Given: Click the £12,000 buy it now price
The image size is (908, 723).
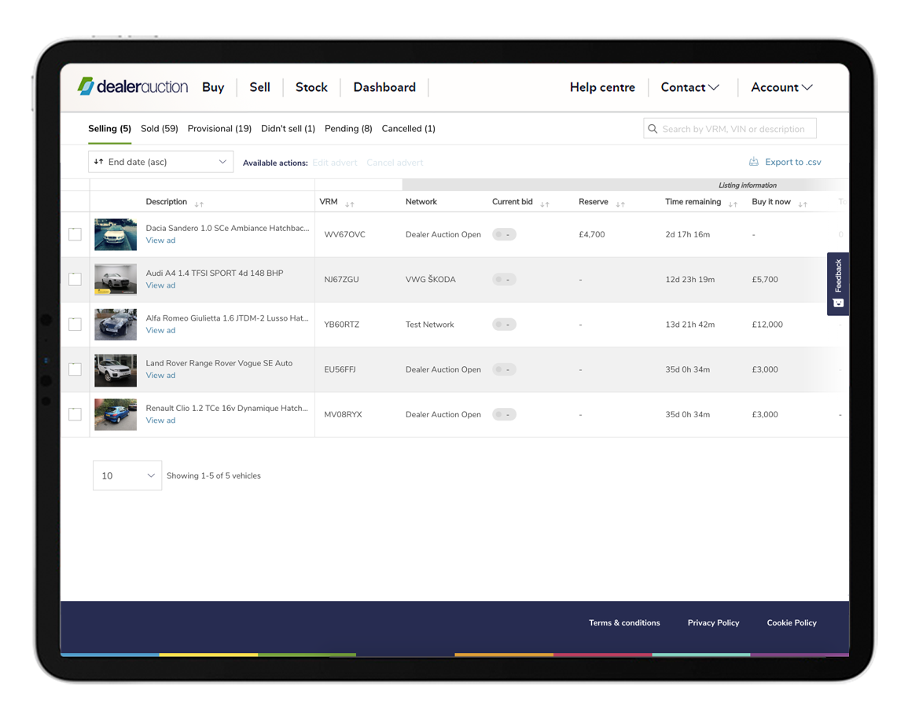Looking at the screenshot, I should click(767, 325).
